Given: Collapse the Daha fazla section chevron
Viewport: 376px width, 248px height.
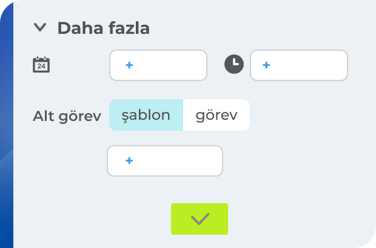Looking at the screenshot, I should click(41, 27).
